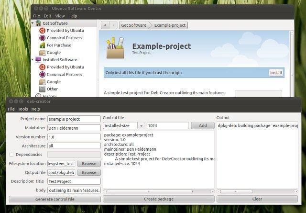This screenshot has height=213, width=306.
Task: Click the Install button
Action: click(276, 73)
